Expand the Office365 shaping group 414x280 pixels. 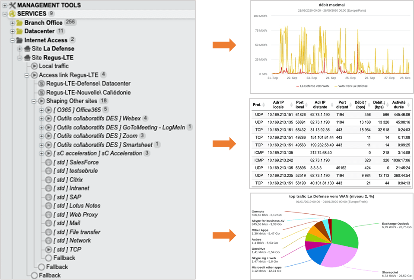[x=41, y=109]
